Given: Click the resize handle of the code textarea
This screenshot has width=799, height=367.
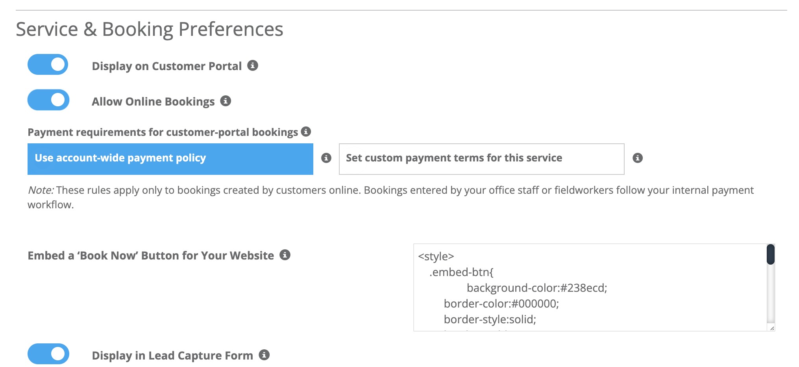Looking at the screenshot, I should point(772,328).
